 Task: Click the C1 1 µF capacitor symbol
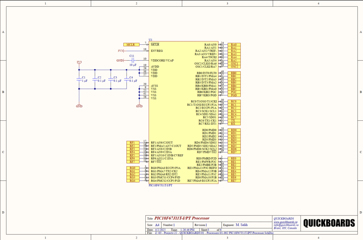79,80
